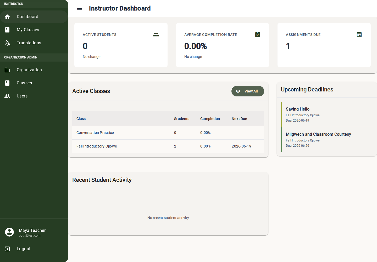This screenshot has width=377, height=262.
Task: Open Translations in sidebar
Action: pyautogui.click(x=34, y=43)
